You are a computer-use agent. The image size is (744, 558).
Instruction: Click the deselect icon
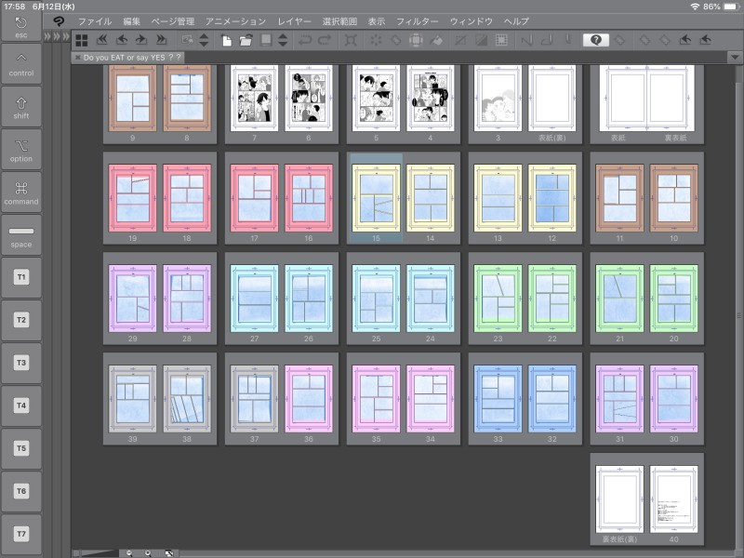click(460, 40)
